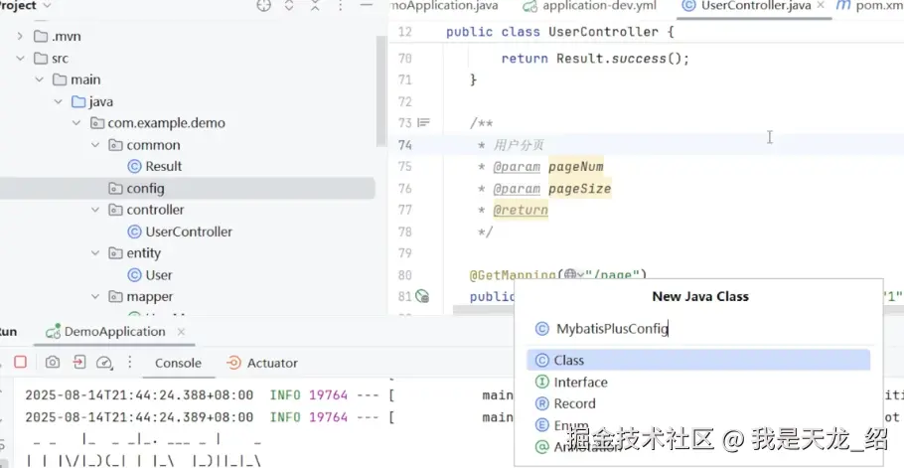Close the UserController.java tab

point(821,6)
